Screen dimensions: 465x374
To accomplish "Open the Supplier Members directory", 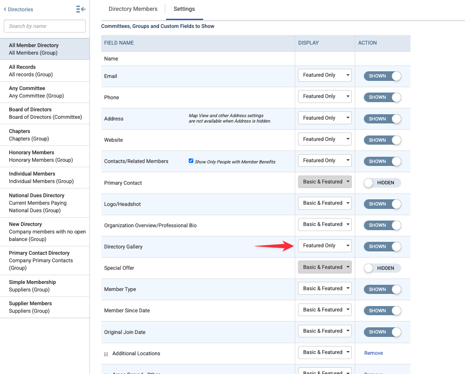I will [45, 307].
